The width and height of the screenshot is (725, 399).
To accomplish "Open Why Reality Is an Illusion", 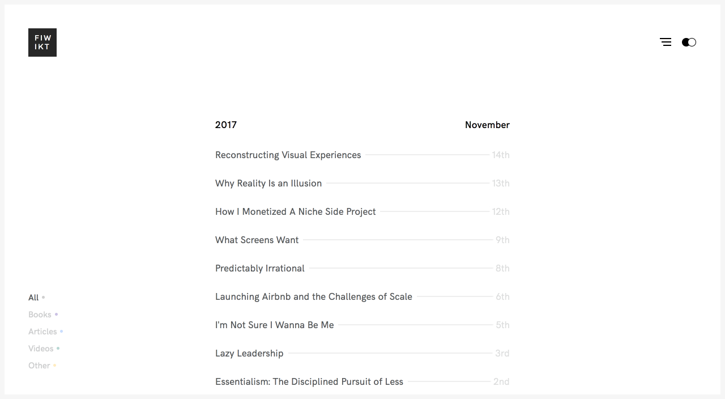I will point(268,183).
